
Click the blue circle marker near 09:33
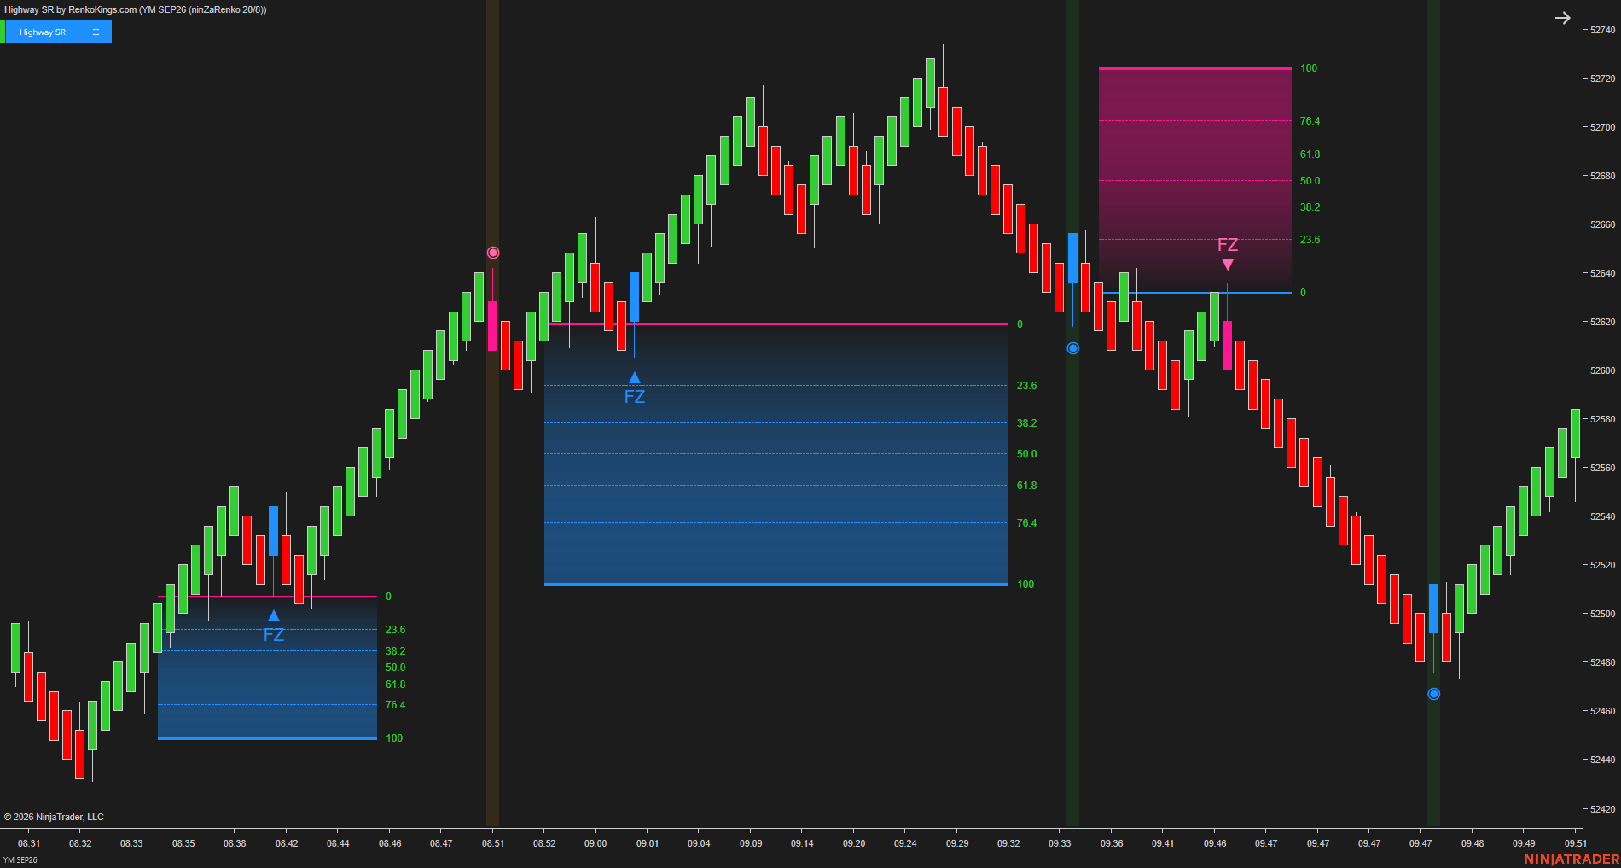point(1072,348)
